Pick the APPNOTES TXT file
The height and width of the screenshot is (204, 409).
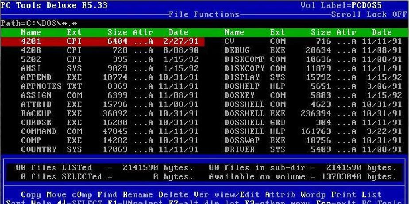tap(103, 87)
